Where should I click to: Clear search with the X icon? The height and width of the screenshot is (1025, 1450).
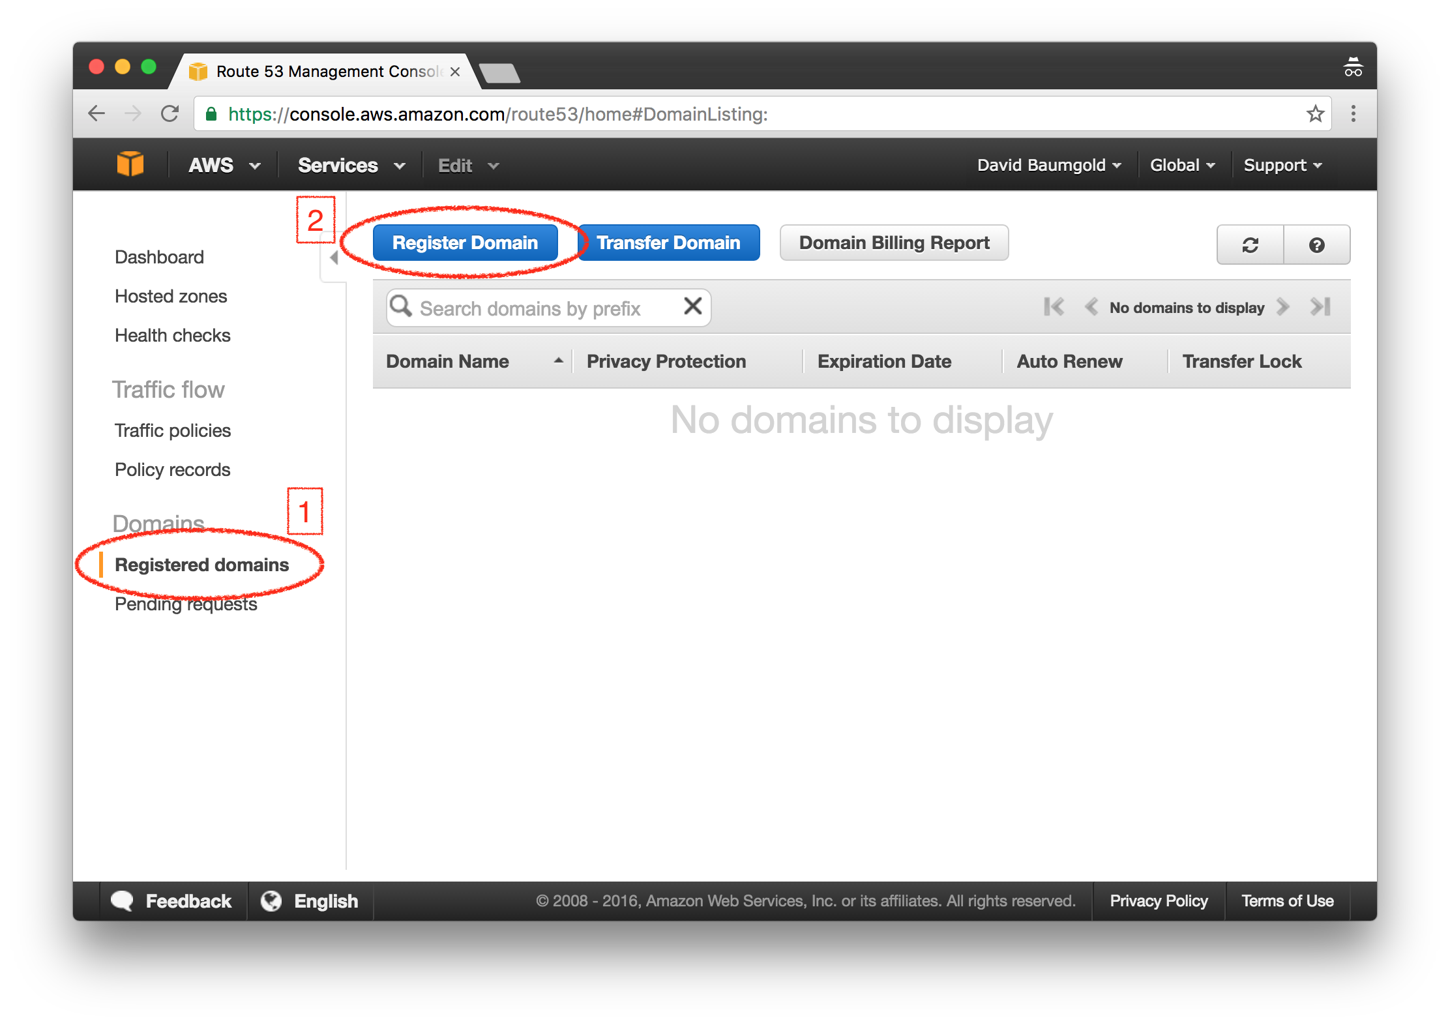(692, 306)
